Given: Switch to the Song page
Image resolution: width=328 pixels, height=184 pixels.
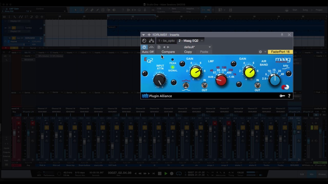Looking at the screenshot, I should tap(305, 10).
